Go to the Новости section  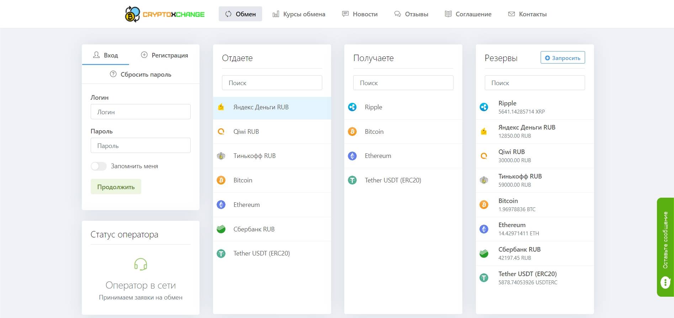click(360, 14)
